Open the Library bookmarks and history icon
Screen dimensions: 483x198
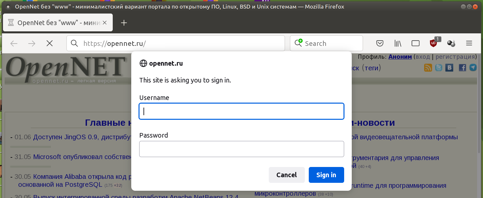pos(398,43)
